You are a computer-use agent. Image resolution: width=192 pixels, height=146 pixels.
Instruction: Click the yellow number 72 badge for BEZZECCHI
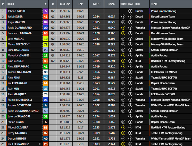coord(46,44)
